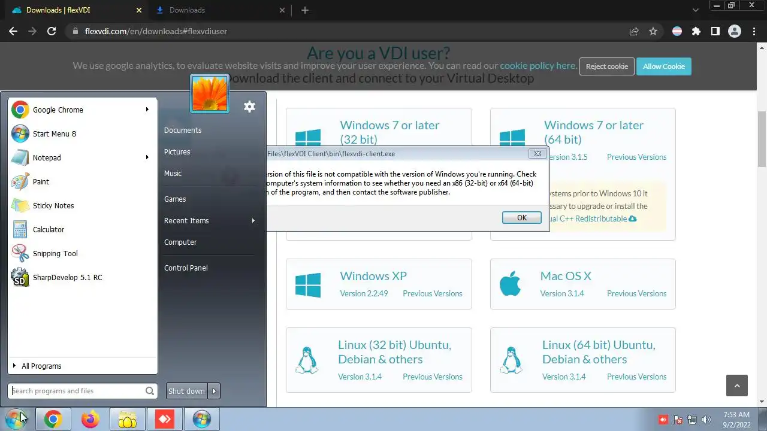Open Control Panel from Start menu
This screenshot has height=431, width=767.
[186, 268]
